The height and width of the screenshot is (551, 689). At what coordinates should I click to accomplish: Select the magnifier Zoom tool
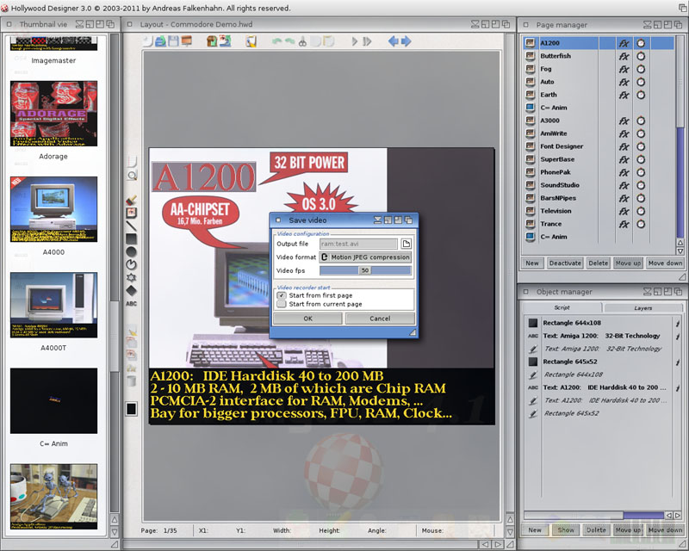[132, 176]
